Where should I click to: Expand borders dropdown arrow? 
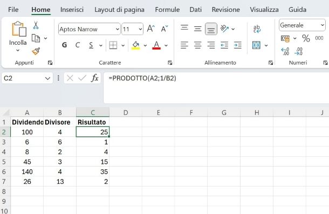123,45
